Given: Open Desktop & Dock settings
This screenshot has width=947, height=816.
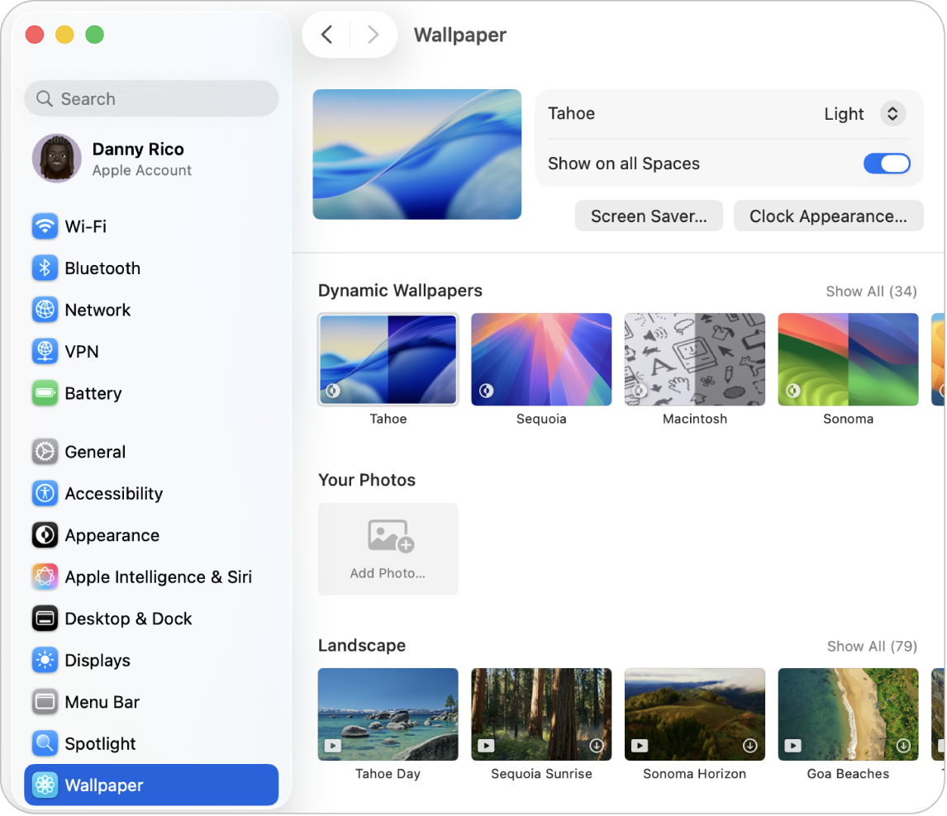Looking at the screenshot, I should [128, 618].
